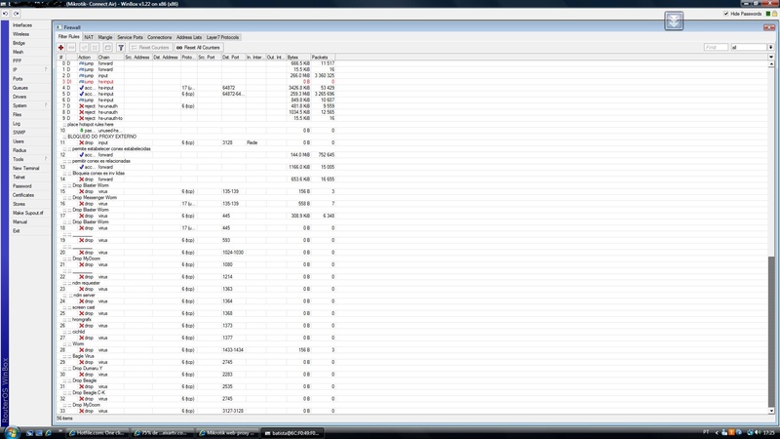Click the redo arrow icon in WinBox toolbar
The image size is (780, 439).
click(x=16, y=14)
